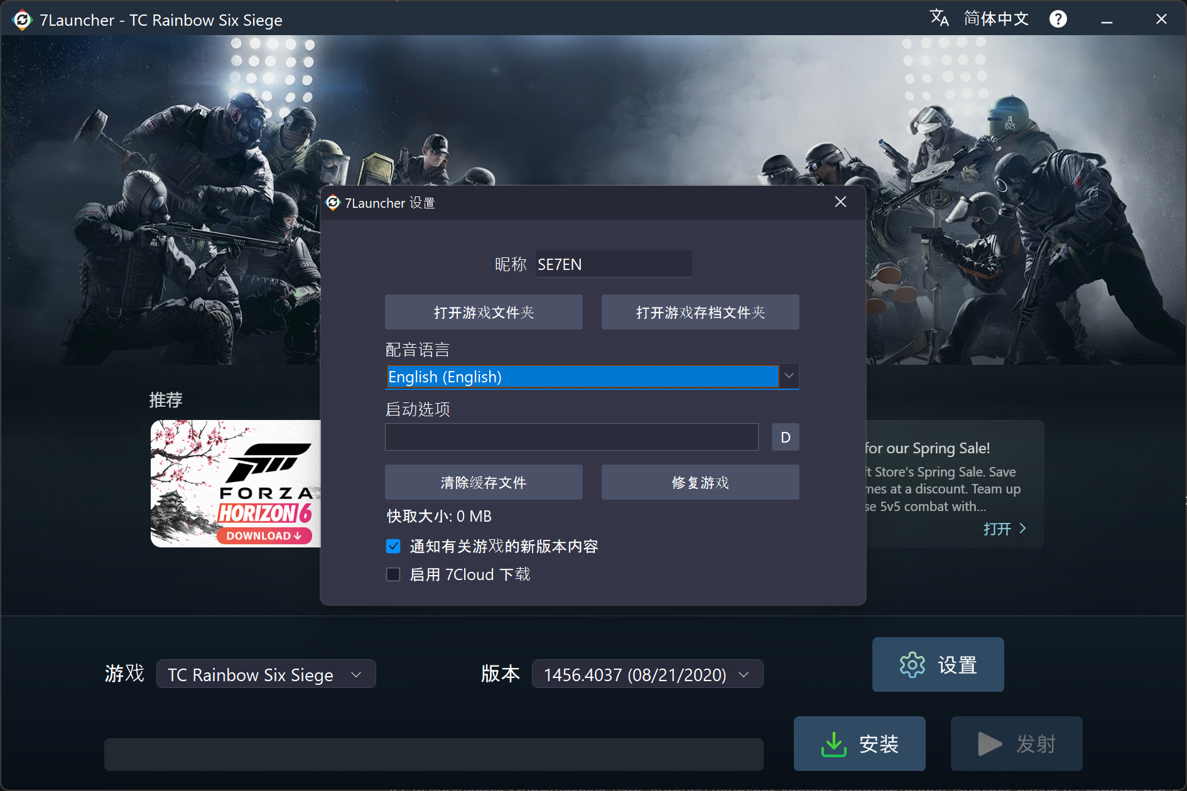Click the 7Launcher logo in the main title bar

pyautogui.click(x=22, y=20)
